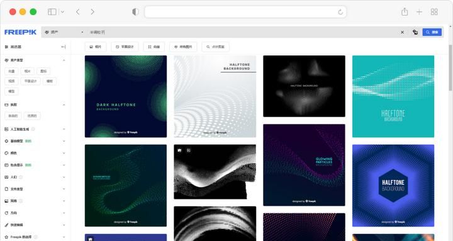Expand the 方向 section chevron
The width and height of the screenshot is (453, 241).
pyautogui.click(x=64, y=213)
